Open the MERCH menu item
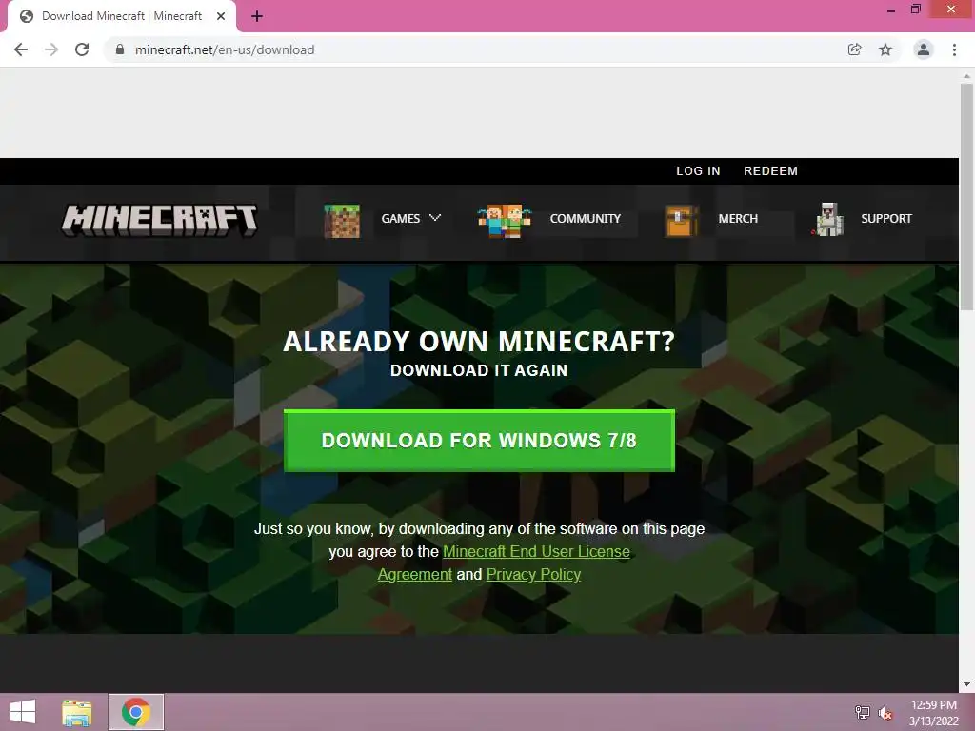975x731 pixels. (x=738, y=219)
